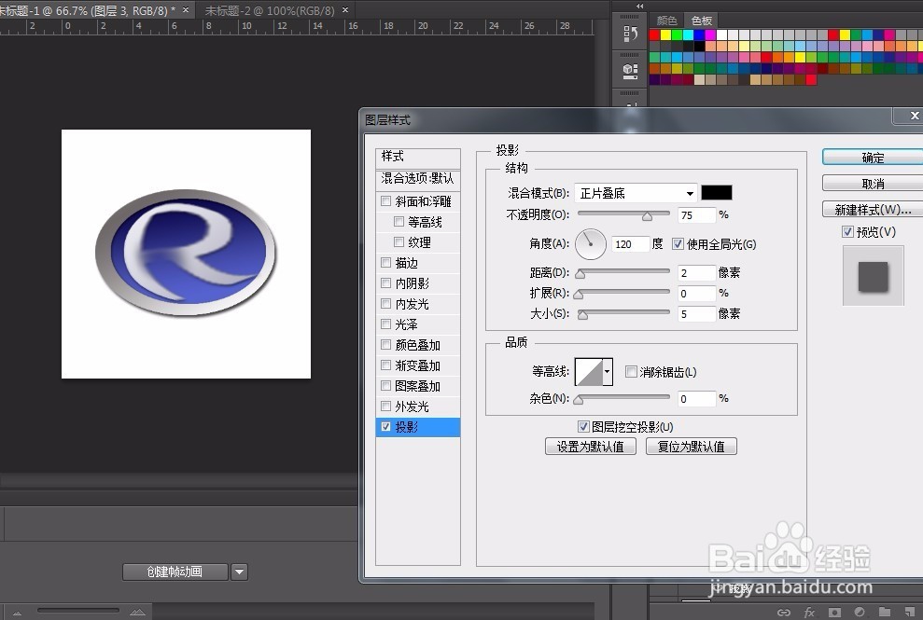Click the 不透明度 value field
The height and width of the screenshot is (620, 923).
(696, 215)
